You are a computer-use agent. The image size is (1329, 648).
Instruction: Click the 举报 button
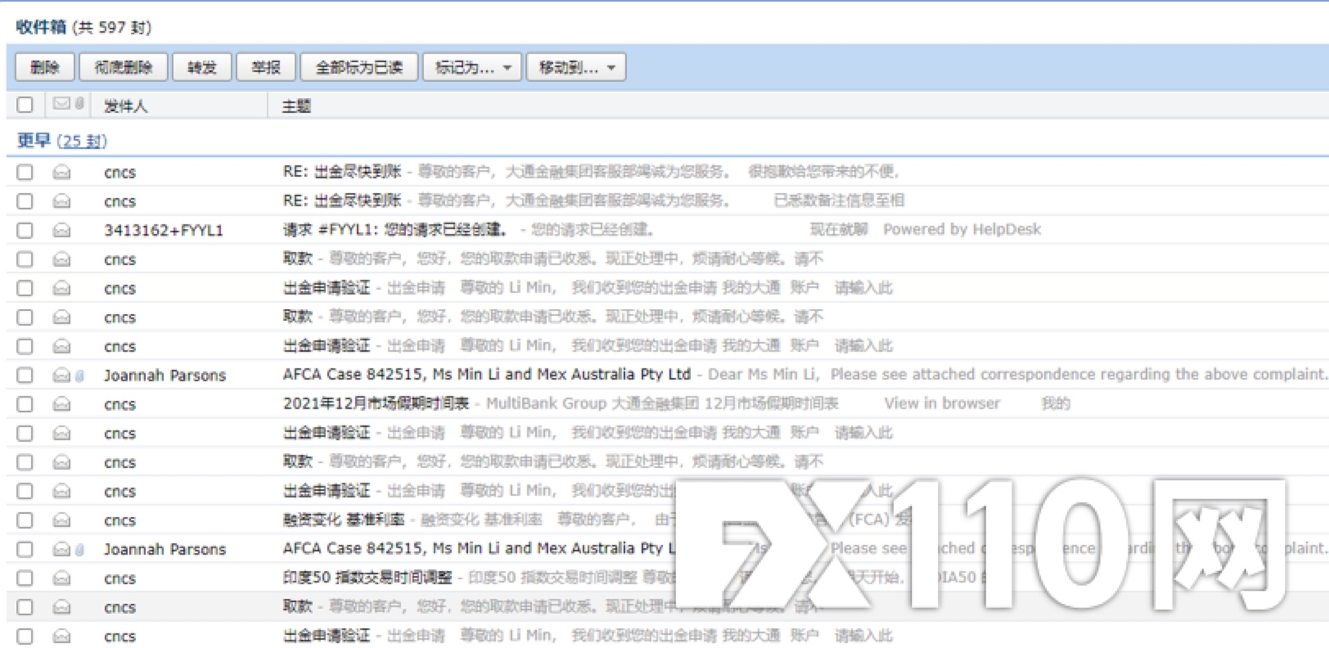266,67
